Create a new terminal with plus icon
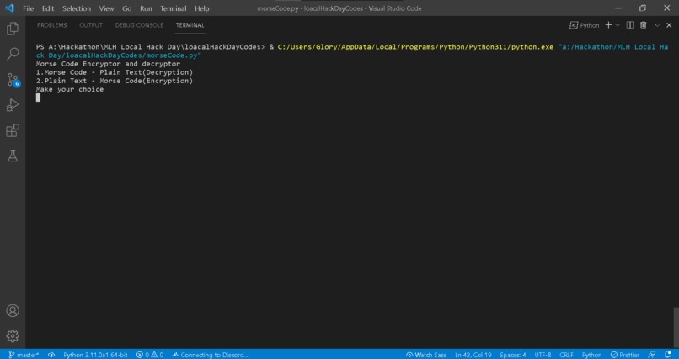 pyautogui.click(x=608, y=25)
